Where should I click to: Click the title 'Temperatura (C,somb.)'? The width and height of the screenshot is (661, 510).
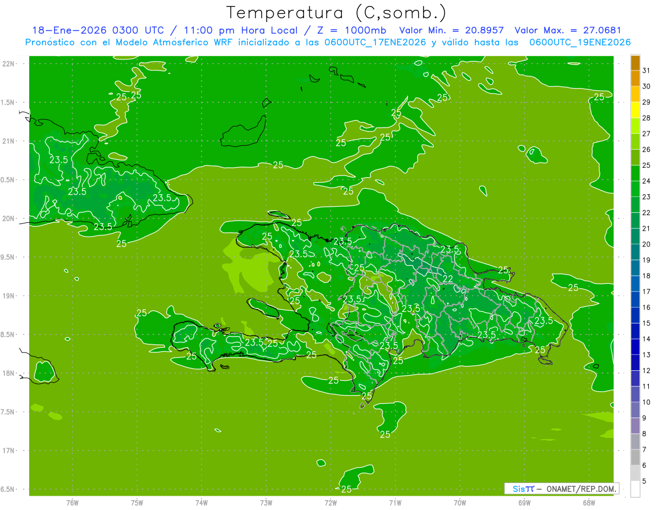337,13
